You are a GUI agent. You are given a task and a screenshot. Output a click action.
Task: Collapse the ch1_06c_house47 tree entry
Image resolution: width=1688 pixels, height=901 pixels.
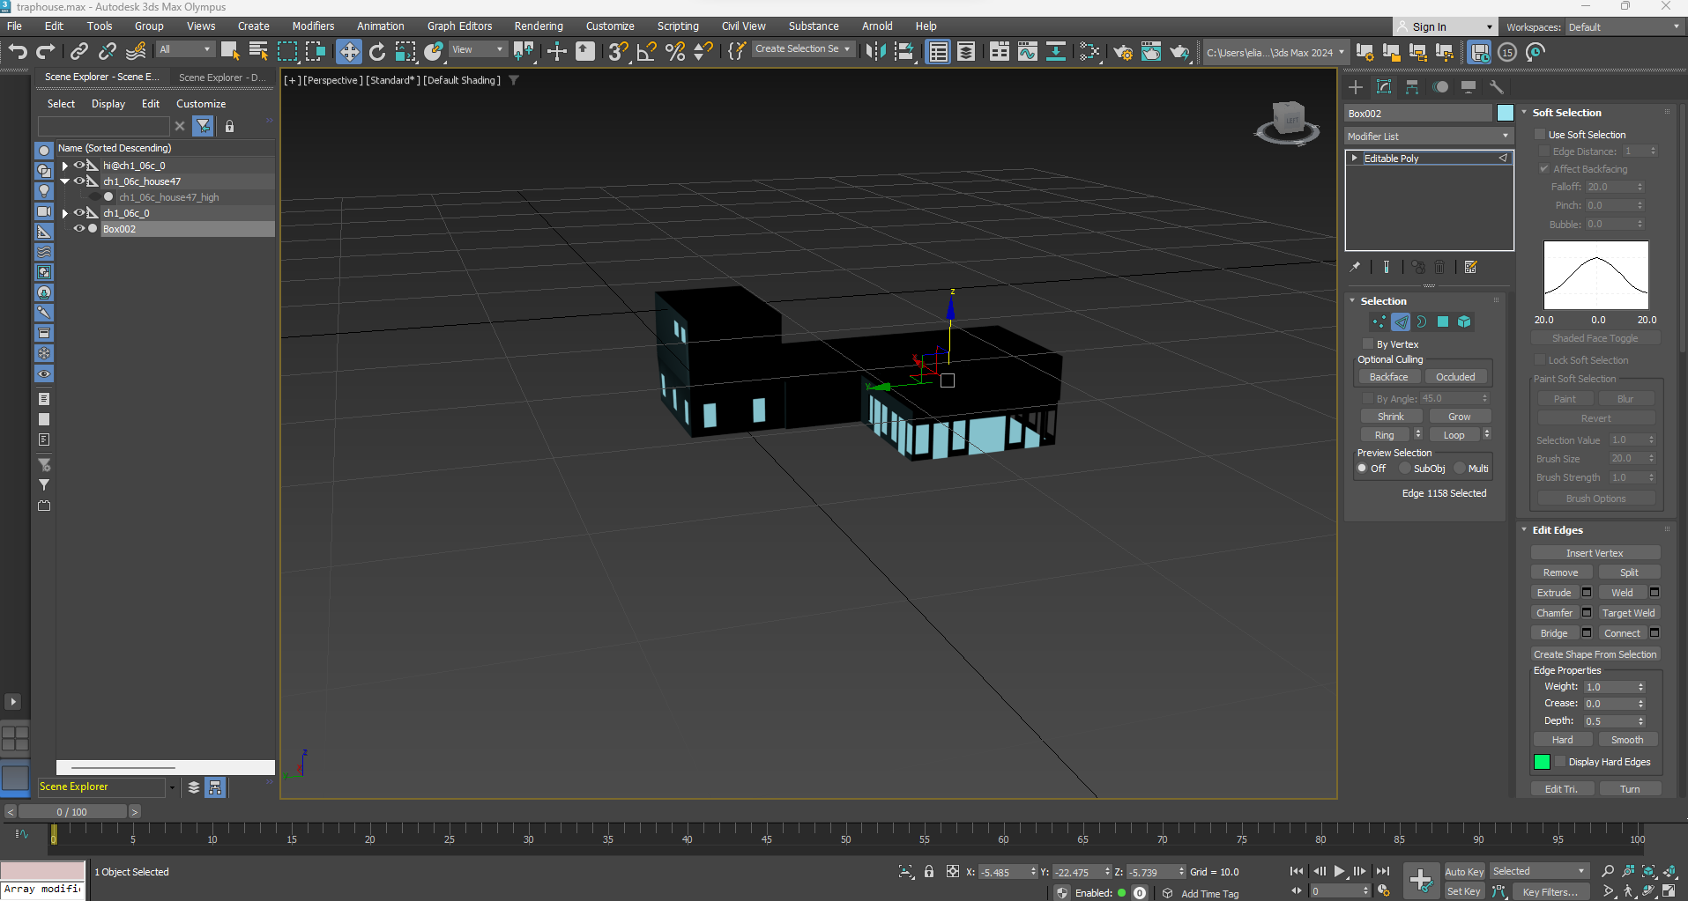click(x=64, y=181)
